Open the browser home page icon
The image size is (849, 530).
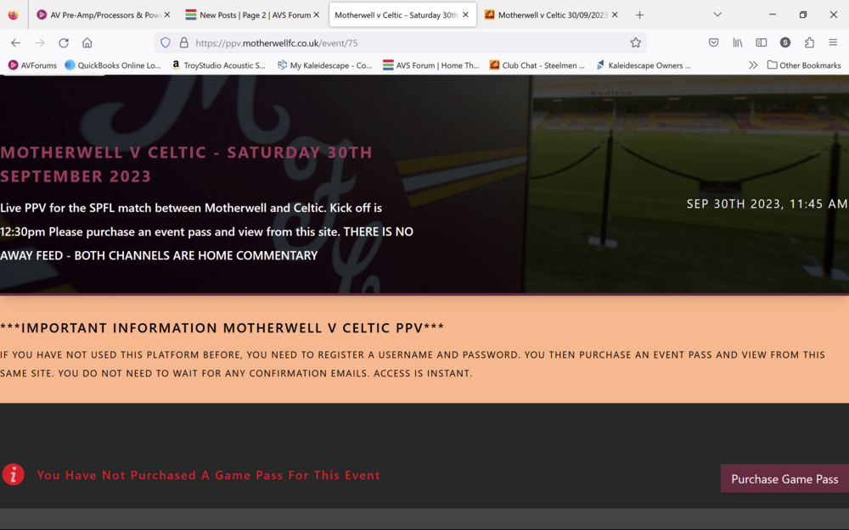(x=87, y=42)
